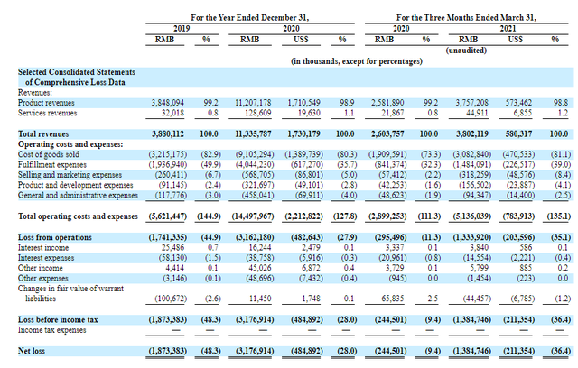
Task: Click the "Interest income" row label
Action: [x=43, y=248]
